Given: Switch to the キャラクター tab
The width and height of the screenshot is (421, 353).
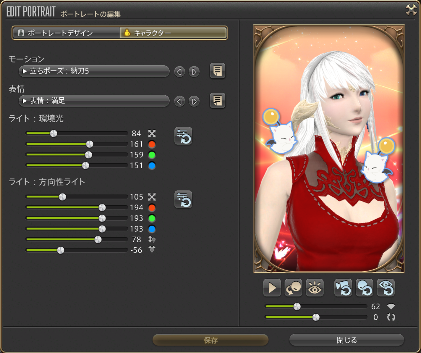Looking at the screenshot, I should [173, 33].
